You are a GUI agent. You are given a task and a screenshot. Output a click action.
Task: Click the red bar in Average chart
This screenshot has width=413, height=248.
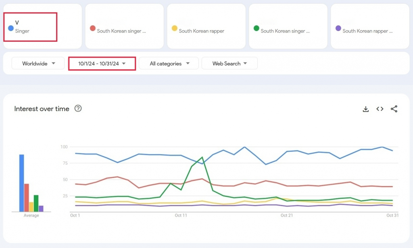(27, 198)
